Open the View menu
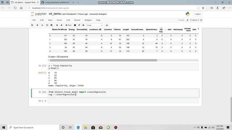 [50, 20]
